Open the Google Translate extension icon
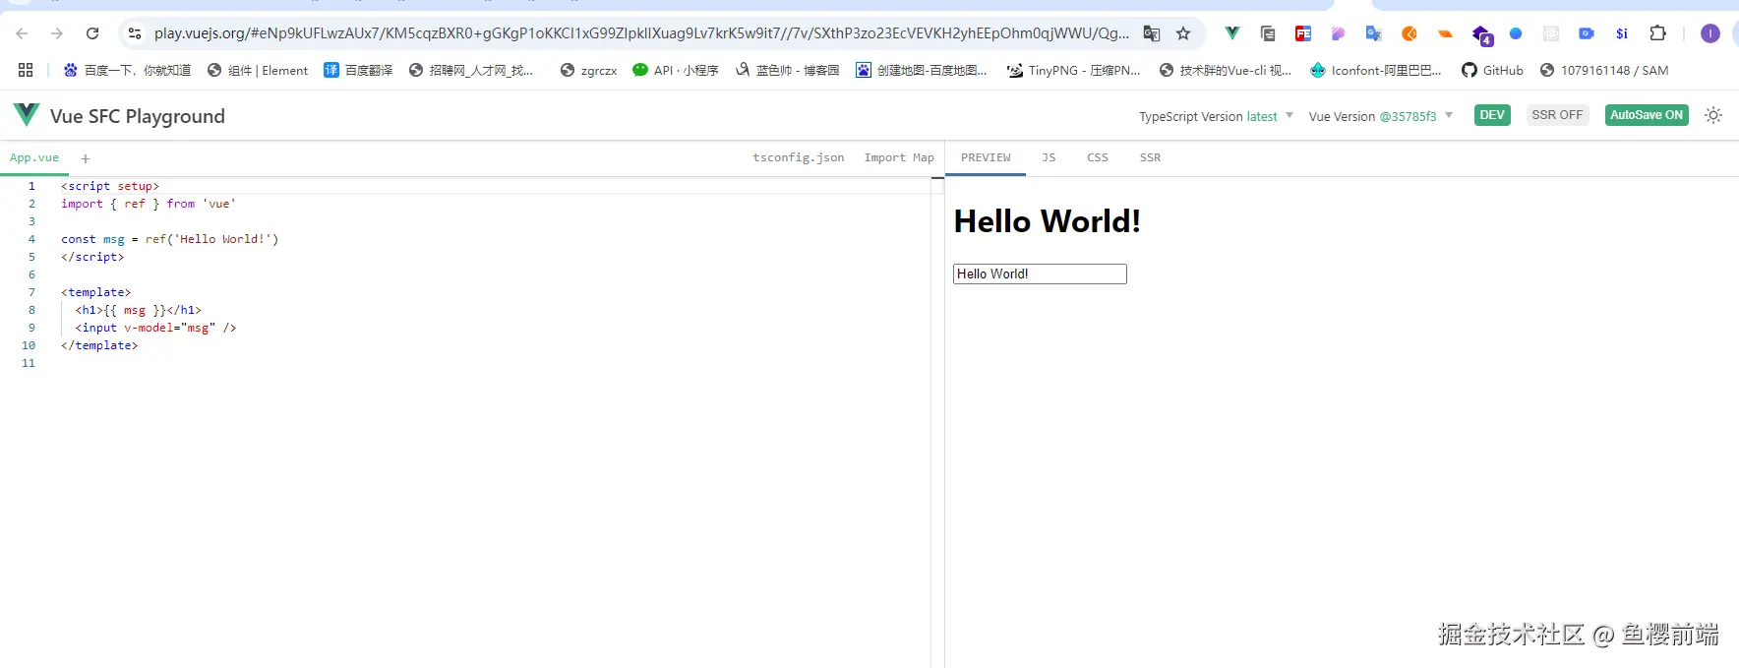Screen dimensions: 1739x668 point(1374,33)
